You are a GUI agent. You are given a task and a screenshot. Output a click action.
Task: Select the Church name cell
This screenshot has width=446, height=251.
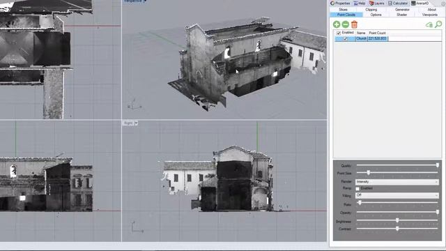pos(361,38)
